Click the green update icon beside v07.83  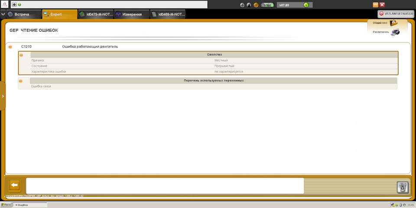pyautogui.click(x=306, y=5)
